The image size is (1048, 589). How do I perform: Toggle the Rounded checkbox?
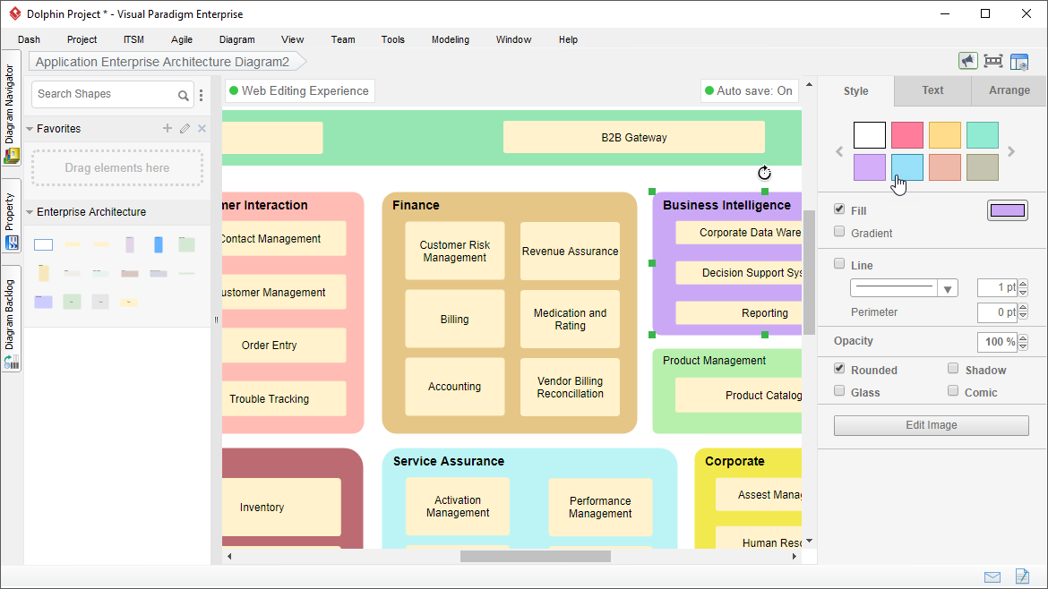click(x=839, y=369)
